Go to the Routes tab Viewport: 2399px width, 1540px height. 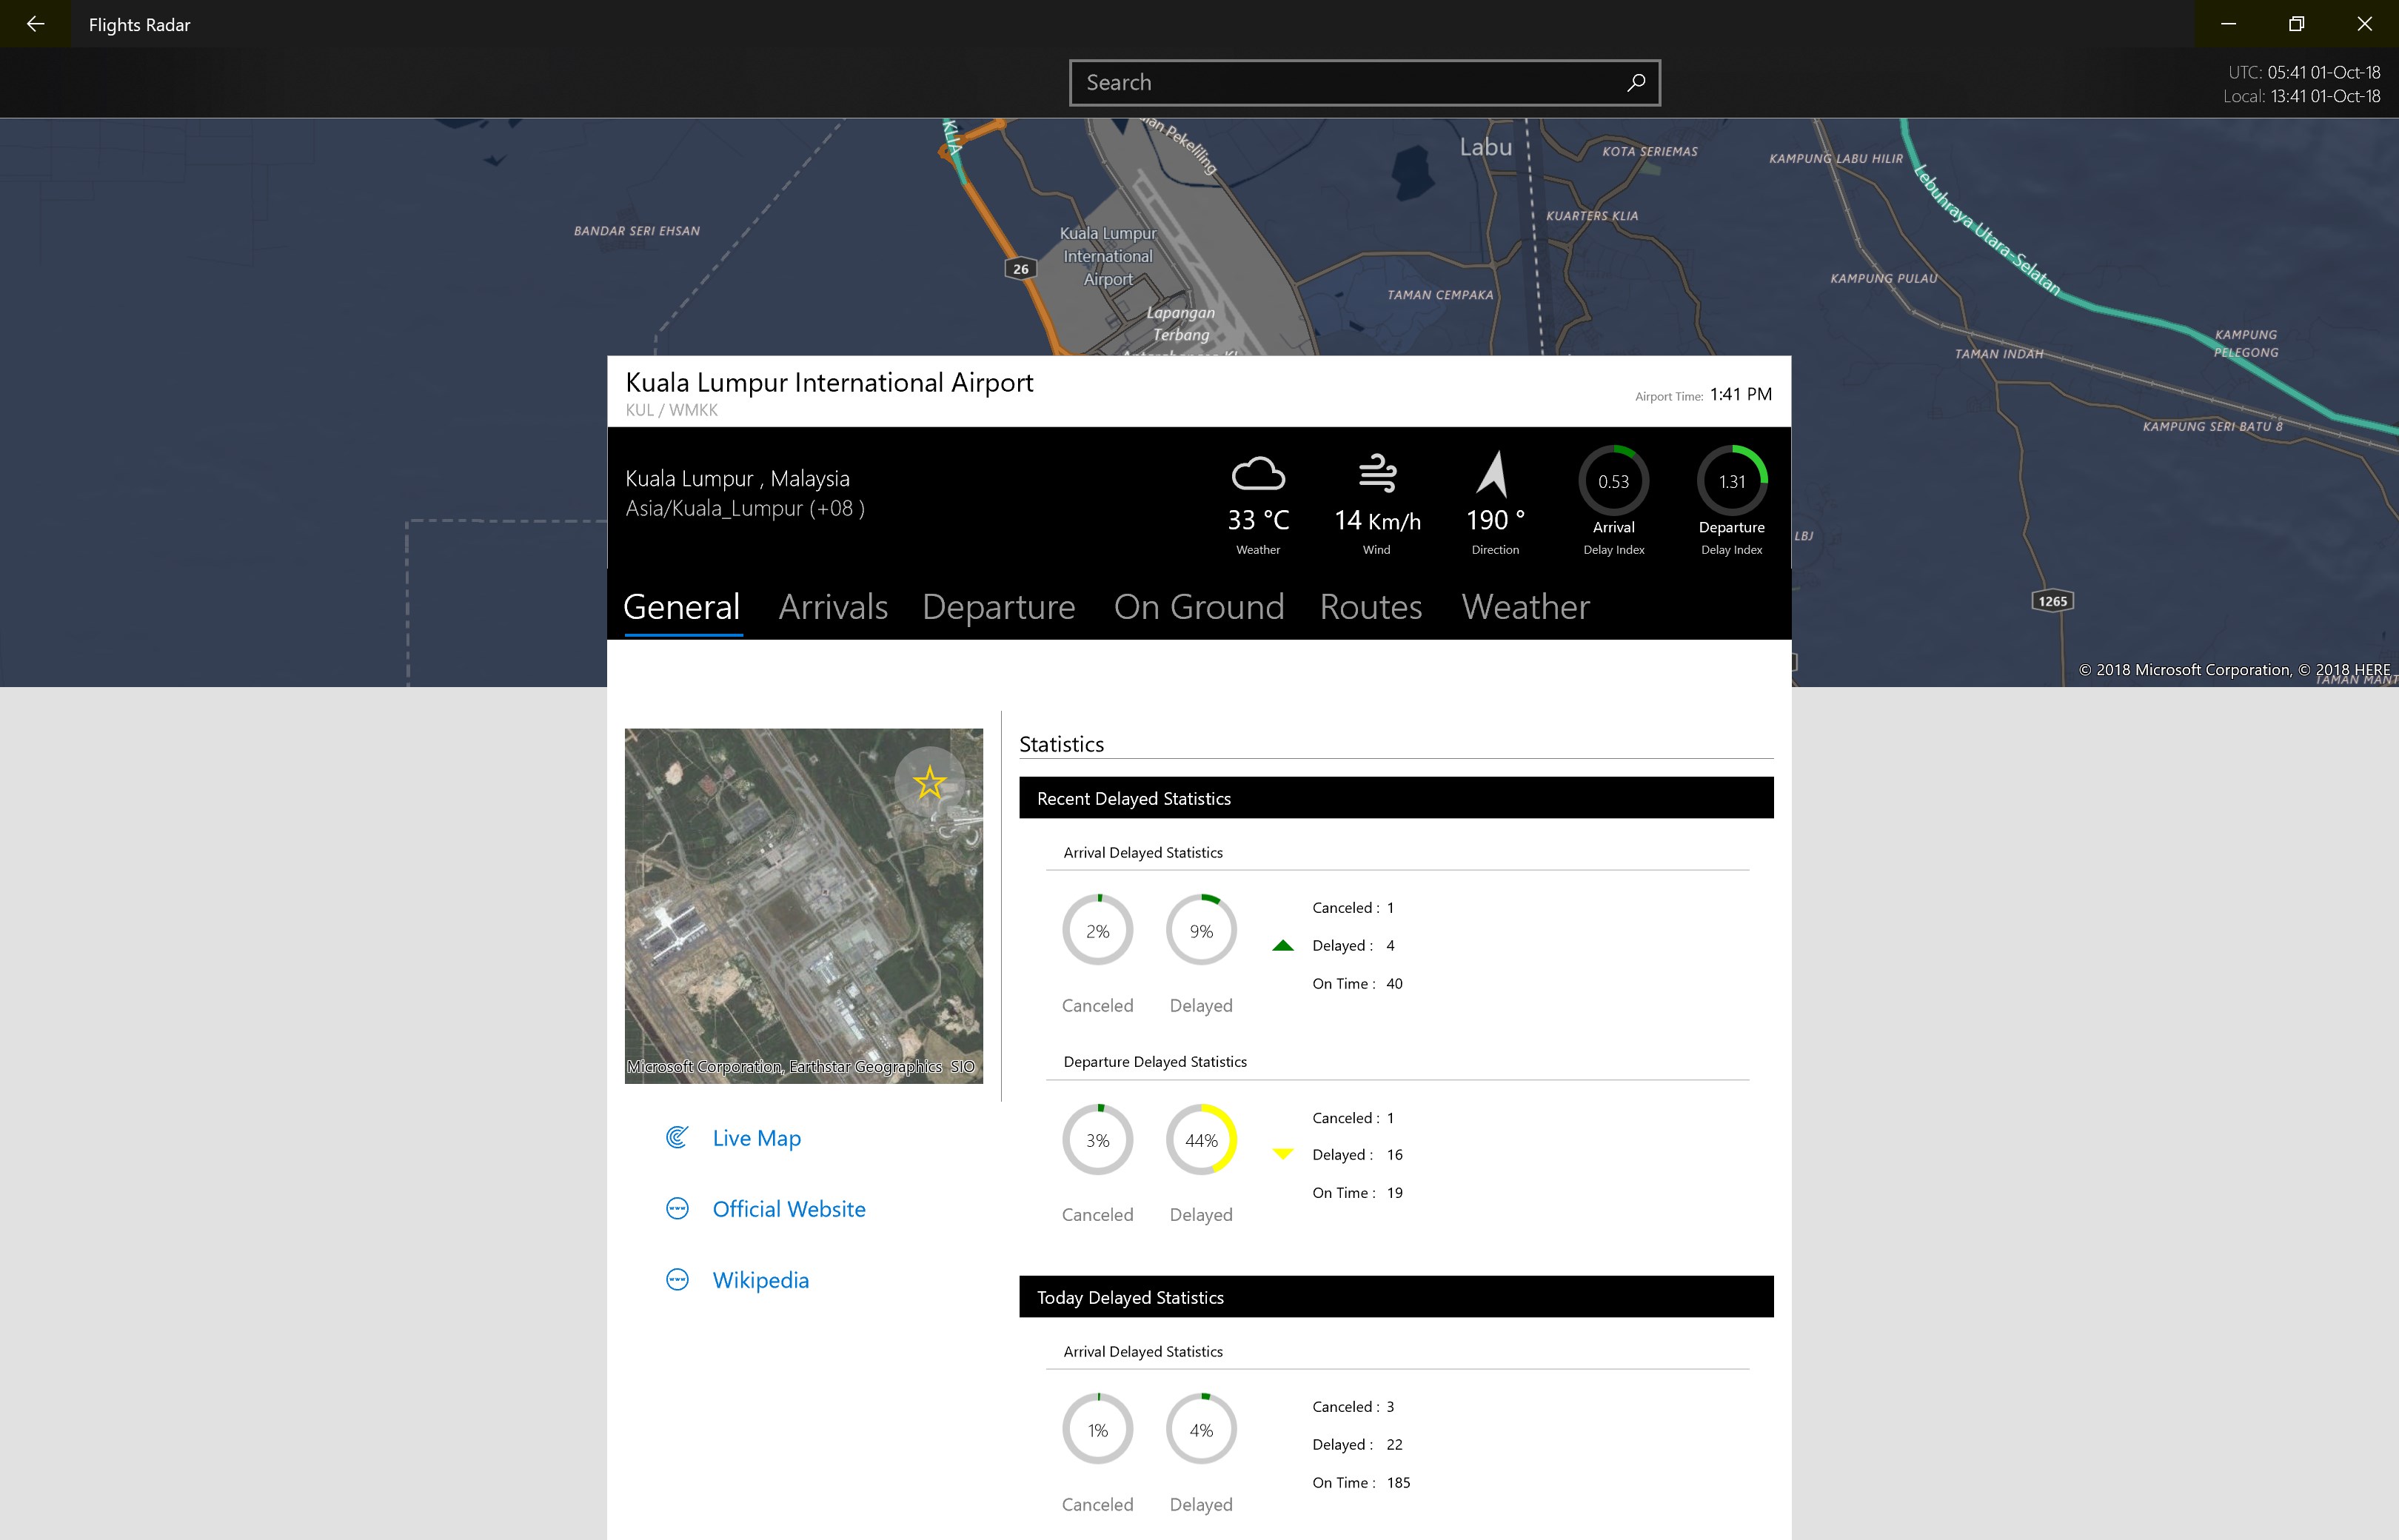click(x=1370, y=607)
